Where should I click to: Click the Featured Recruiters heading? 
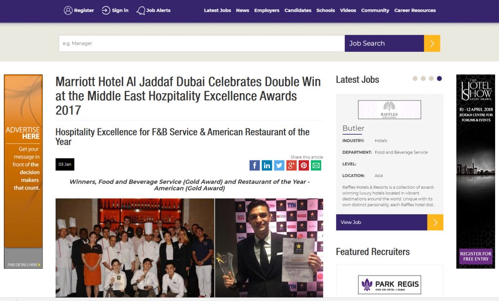point(373,252)
